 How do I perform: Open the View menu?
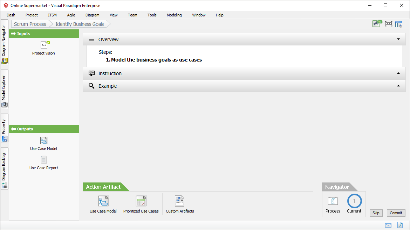114,15
